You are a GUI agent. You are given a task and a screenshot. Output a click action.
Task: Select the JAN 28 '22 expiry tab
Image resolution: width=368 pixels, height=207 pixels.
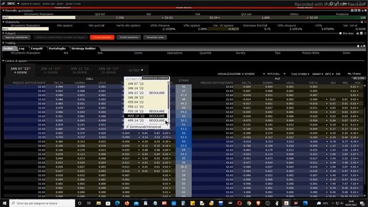click(x=109, y=70)
